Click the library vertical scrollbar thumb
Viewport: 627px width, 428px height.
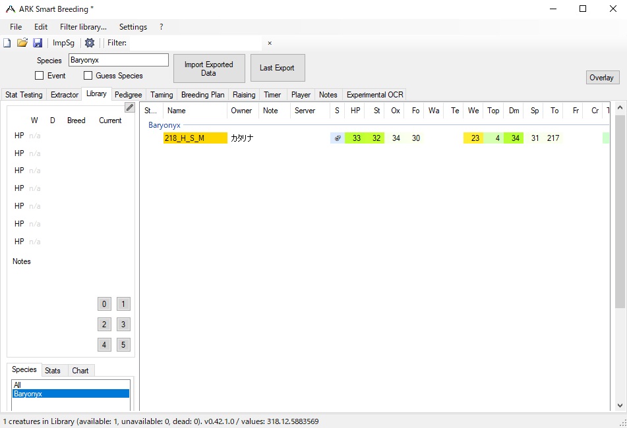[620, 211]
